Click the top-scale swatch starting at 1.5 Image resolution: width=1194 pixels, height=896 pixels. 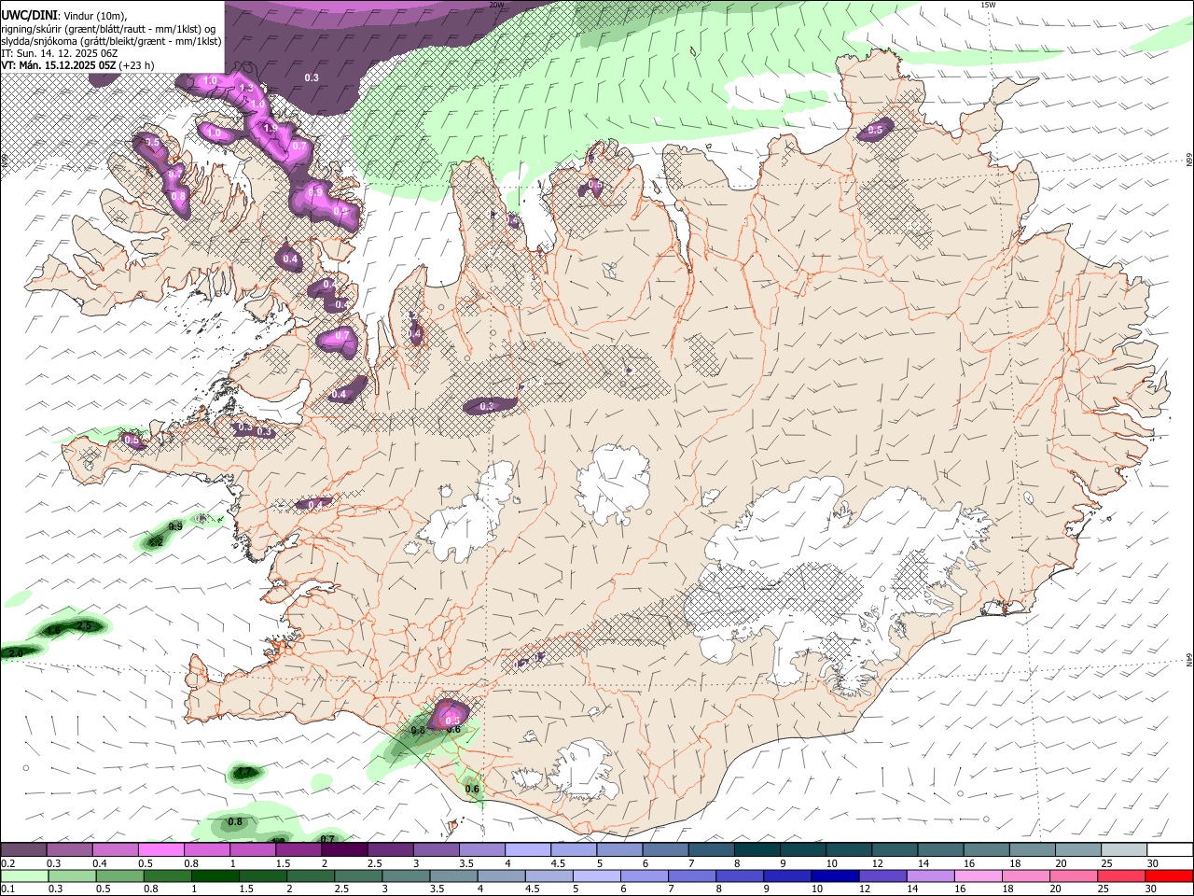pos(298,848)
